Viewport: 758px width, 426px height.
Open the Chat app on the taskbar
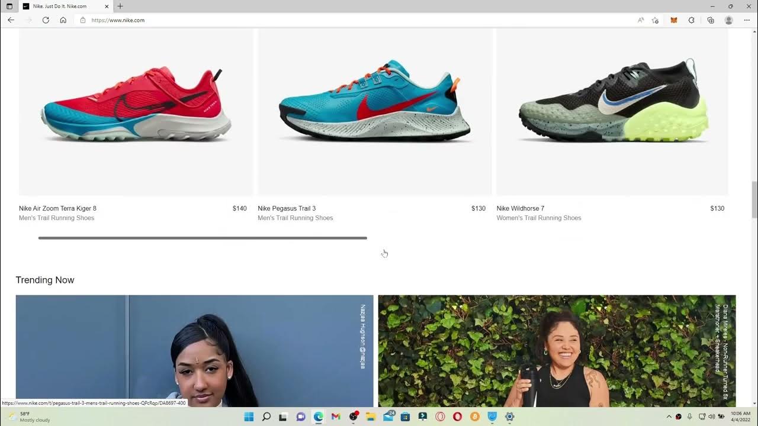(301, 417)
